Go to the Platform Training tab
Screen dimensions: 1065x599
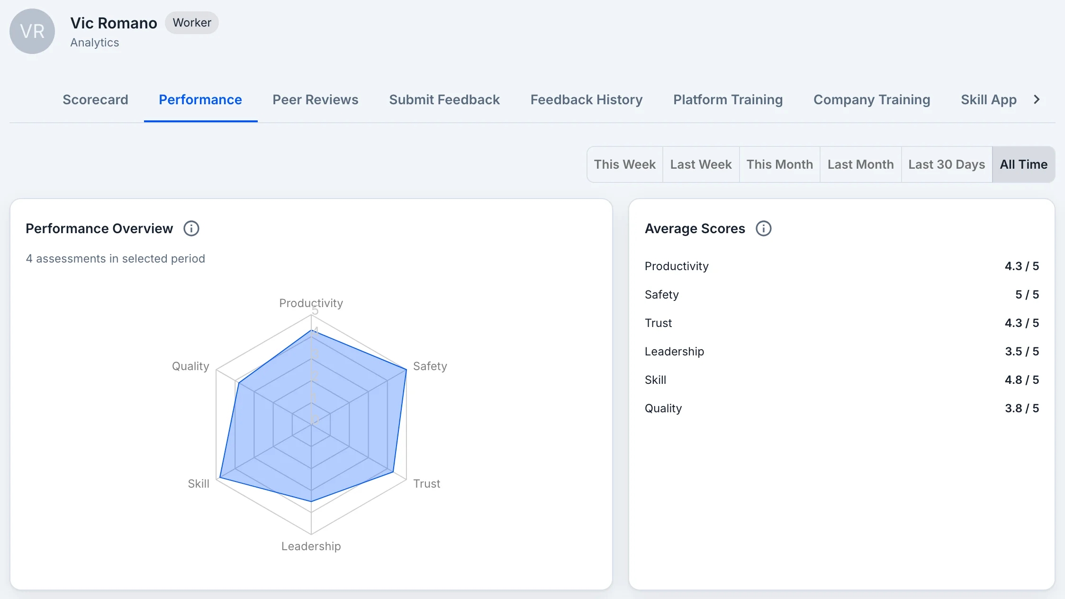tap(728, 100)
